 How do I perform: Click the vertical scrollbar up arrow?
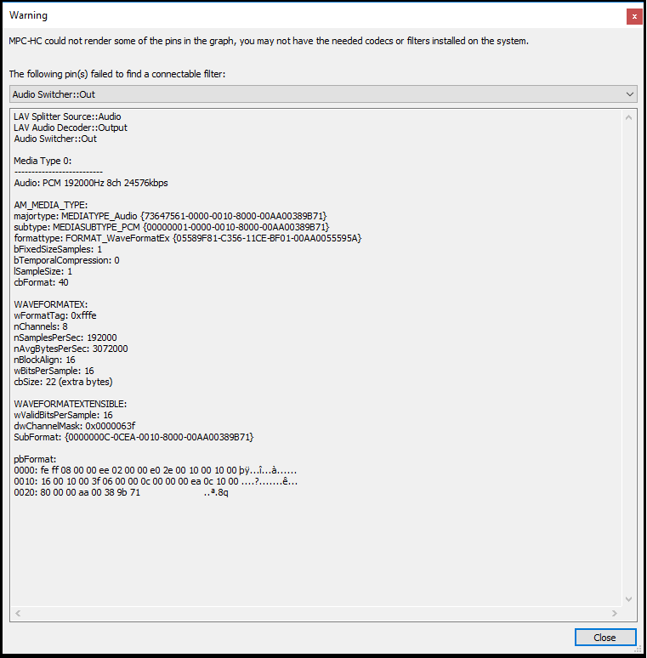(628, 117)
